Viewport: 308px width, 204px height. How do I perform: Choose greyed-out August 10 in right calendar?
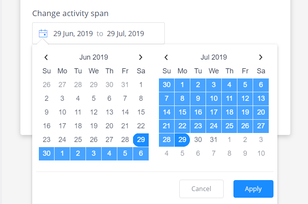click(x=261, y=153)
